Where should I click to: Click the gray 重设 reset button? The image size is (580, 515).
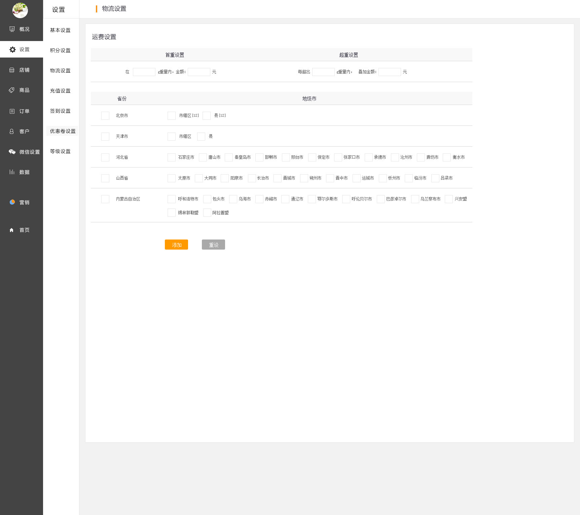(213, 245)
